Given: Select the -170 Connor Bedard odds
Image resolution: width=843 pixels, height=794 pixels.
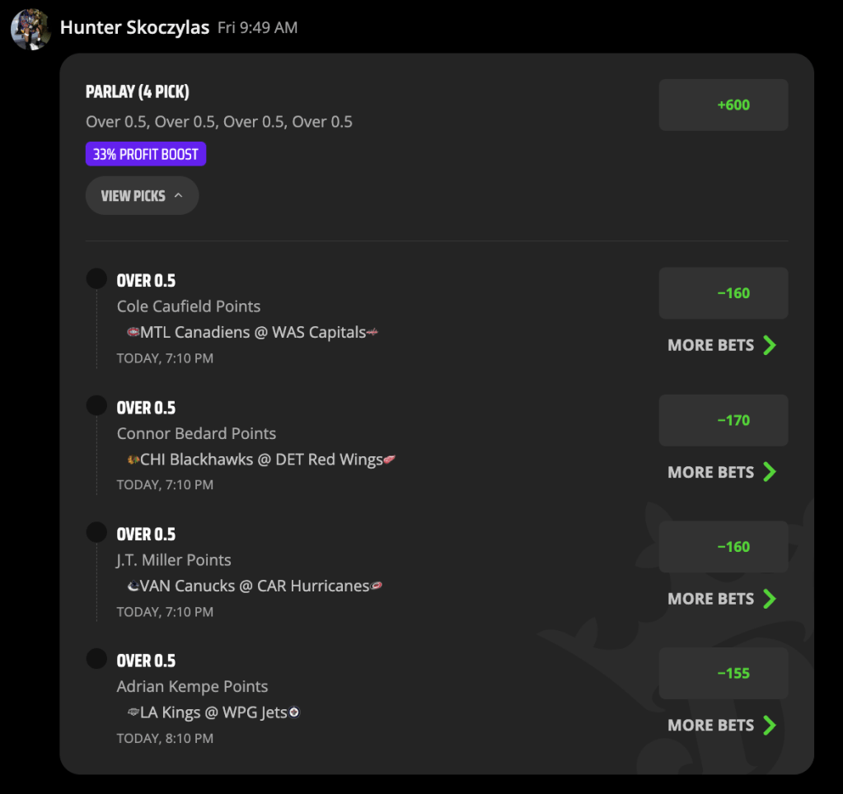Looking at the screenshot, I should (x=724, y=420).
